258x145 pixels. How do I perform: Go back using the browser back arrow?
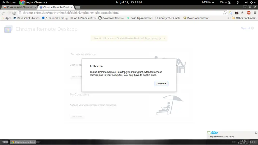pyautogui.click(x=3, y=13)
